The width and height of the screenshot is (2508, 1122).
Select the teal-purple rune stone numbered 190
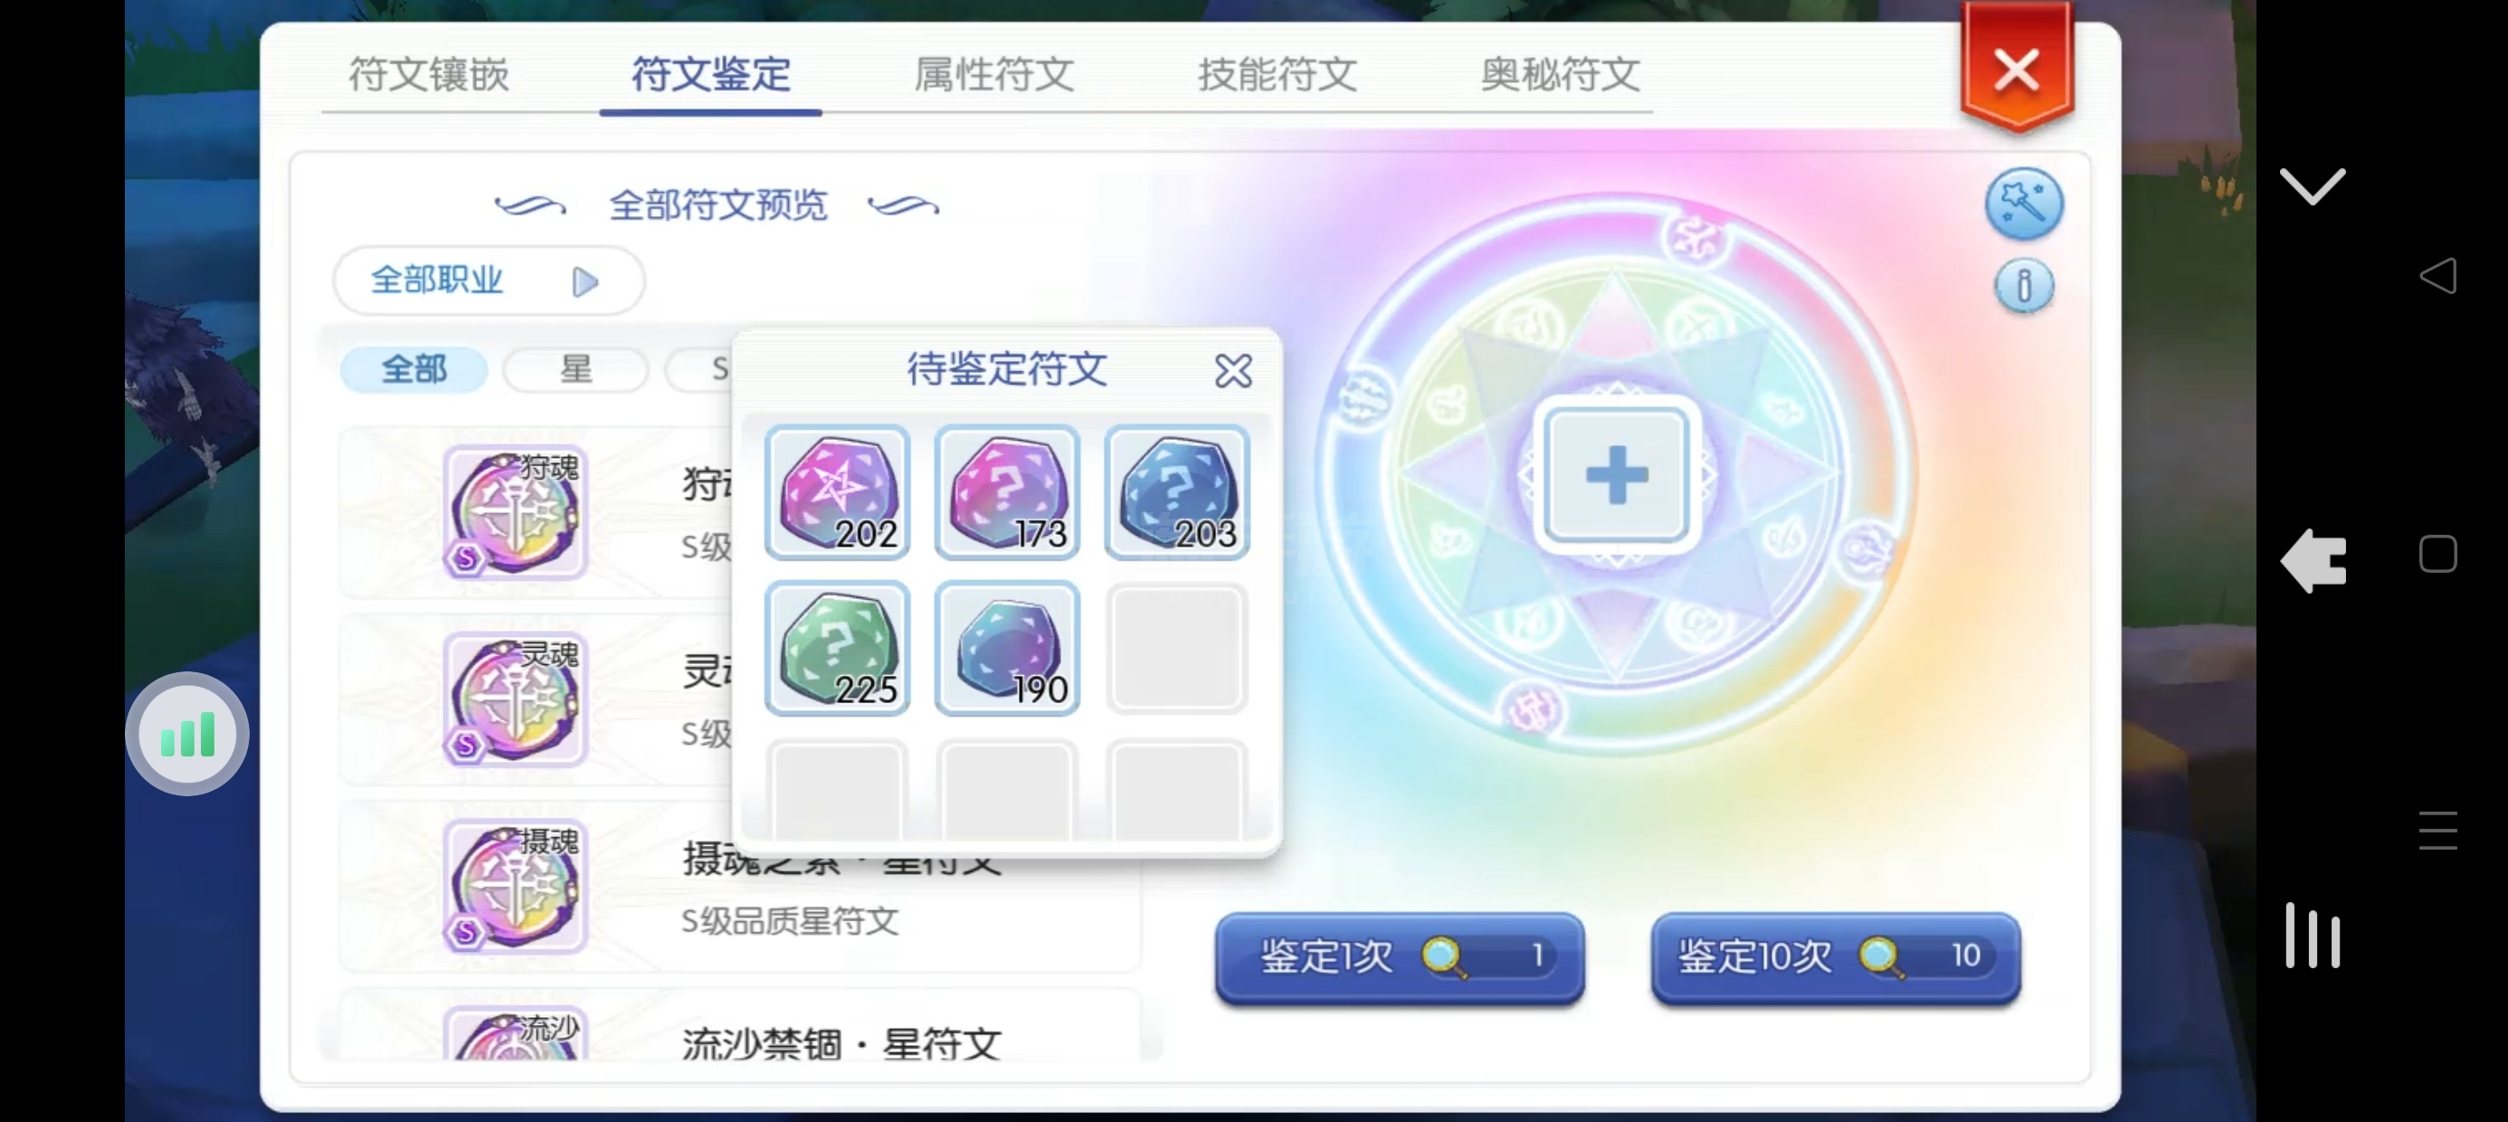[x=1007, y=649]
